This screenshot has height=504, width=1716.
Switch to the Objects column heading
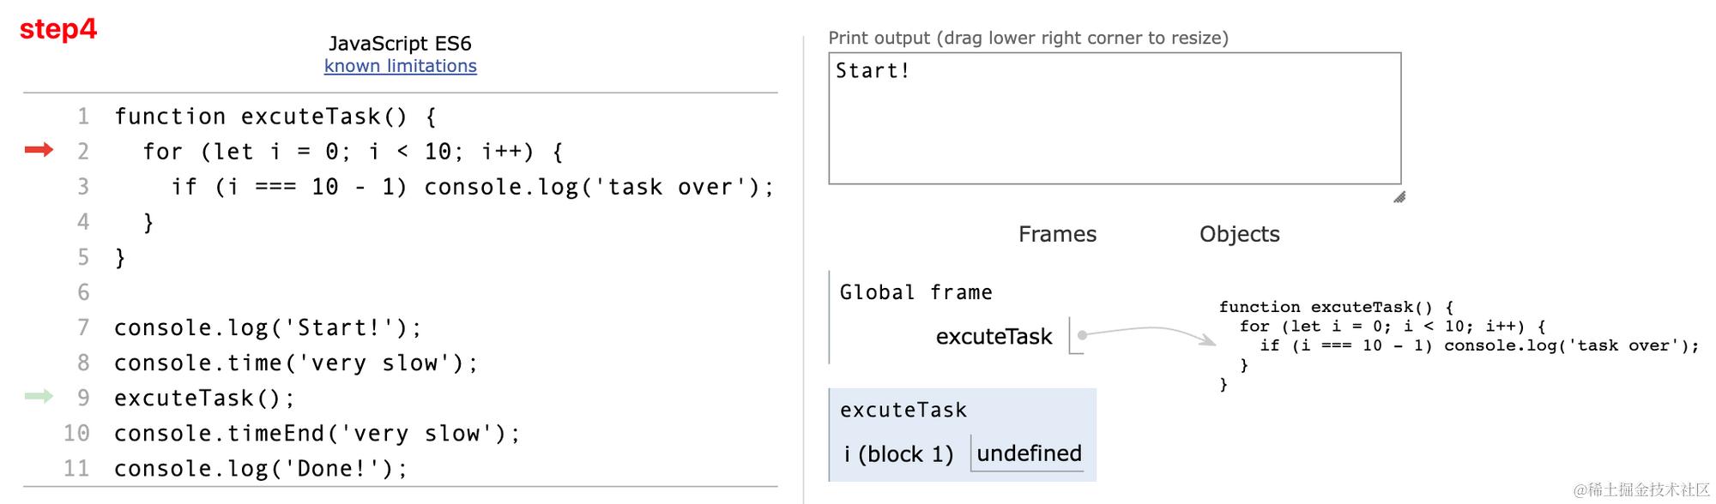click(x=1239, y=233)
